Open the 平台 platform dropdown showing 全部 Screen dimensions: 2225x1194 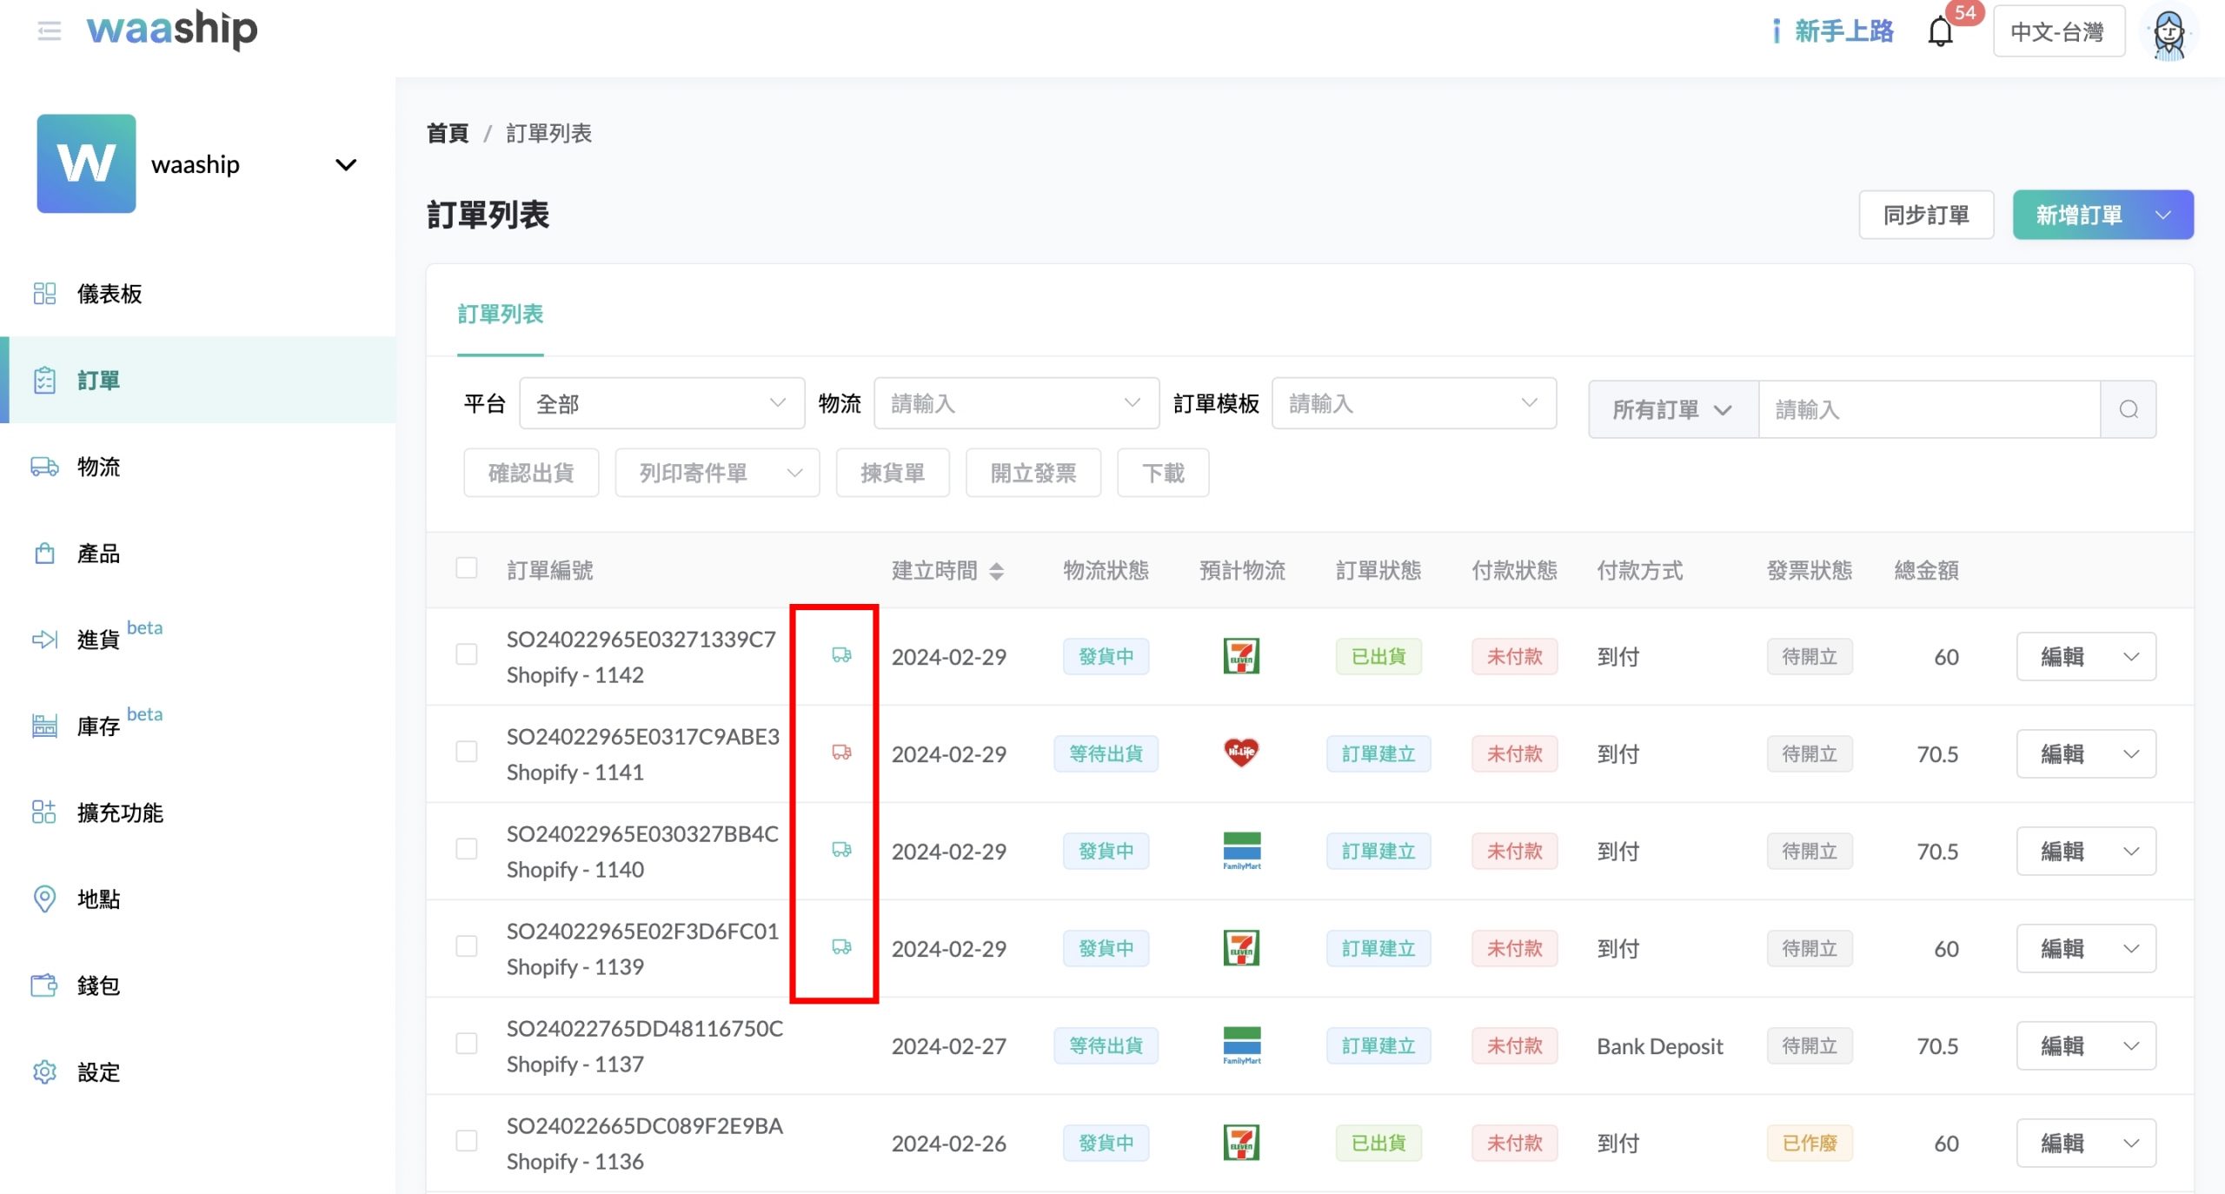click(x=661, y=403)
